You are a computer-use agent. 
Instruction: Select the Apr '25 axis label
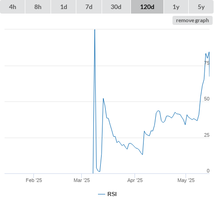[135, 180]
